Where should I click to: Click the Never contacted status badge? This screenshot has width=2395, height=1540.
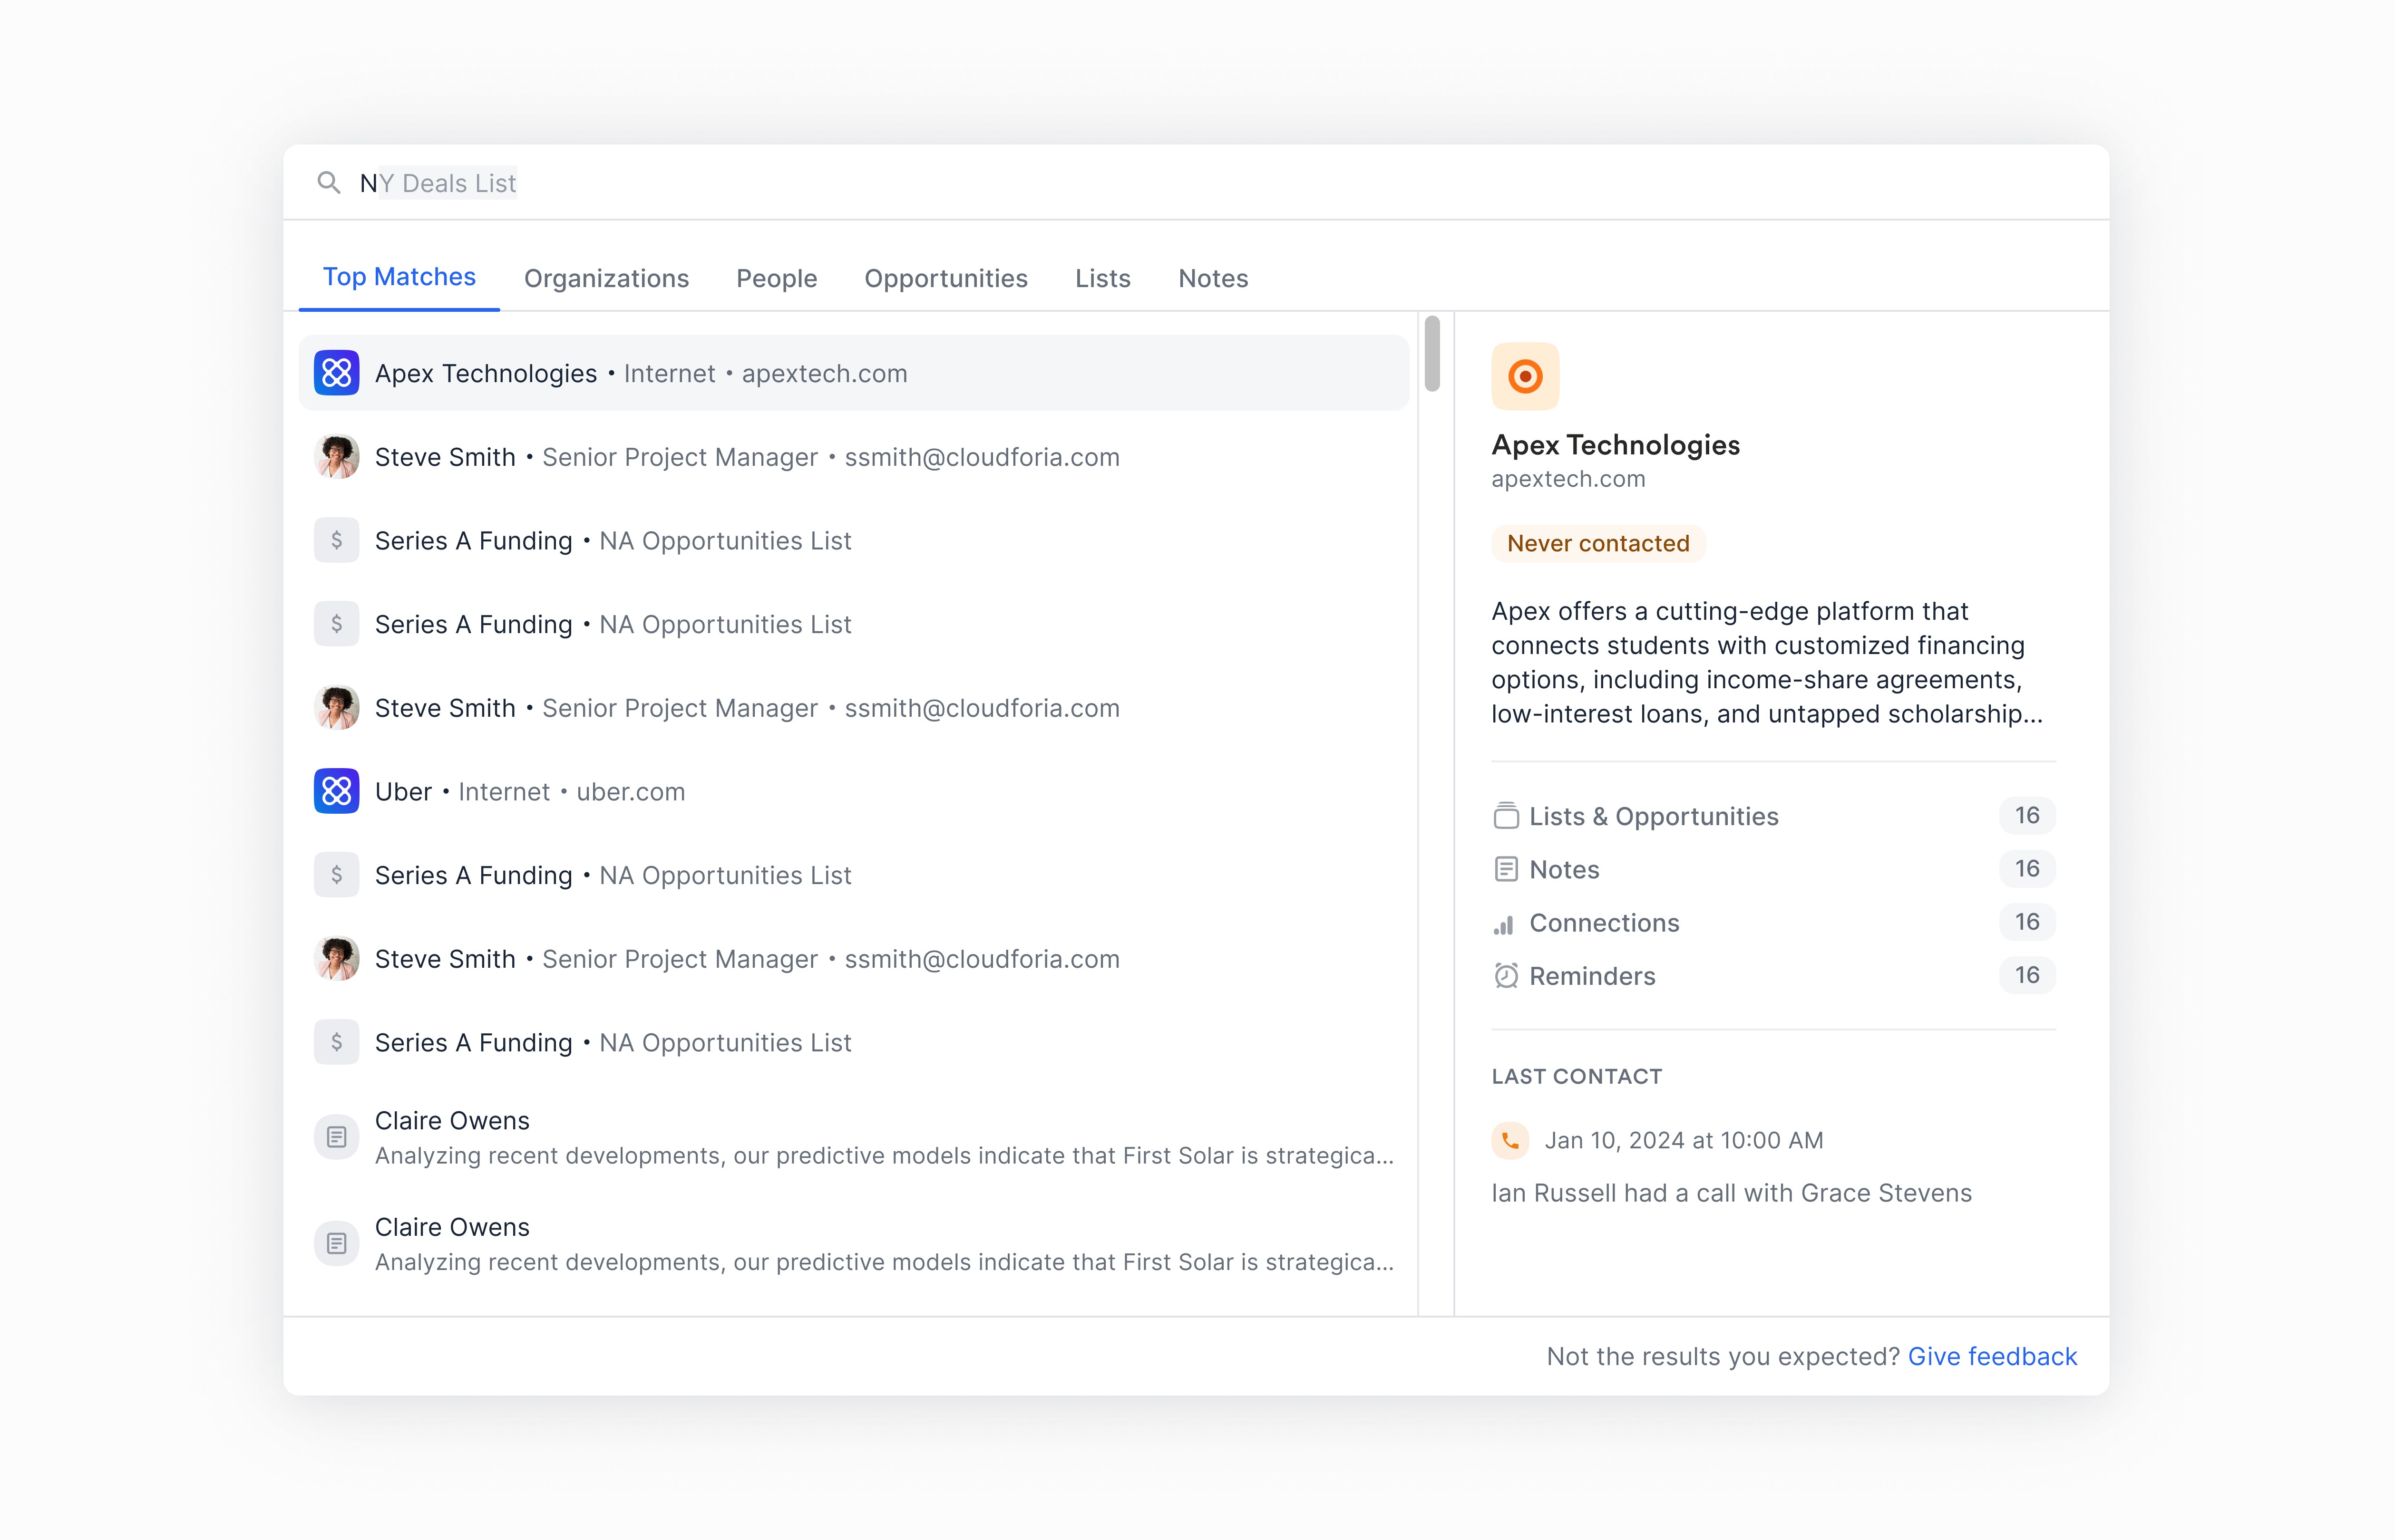click(1597, 543)
